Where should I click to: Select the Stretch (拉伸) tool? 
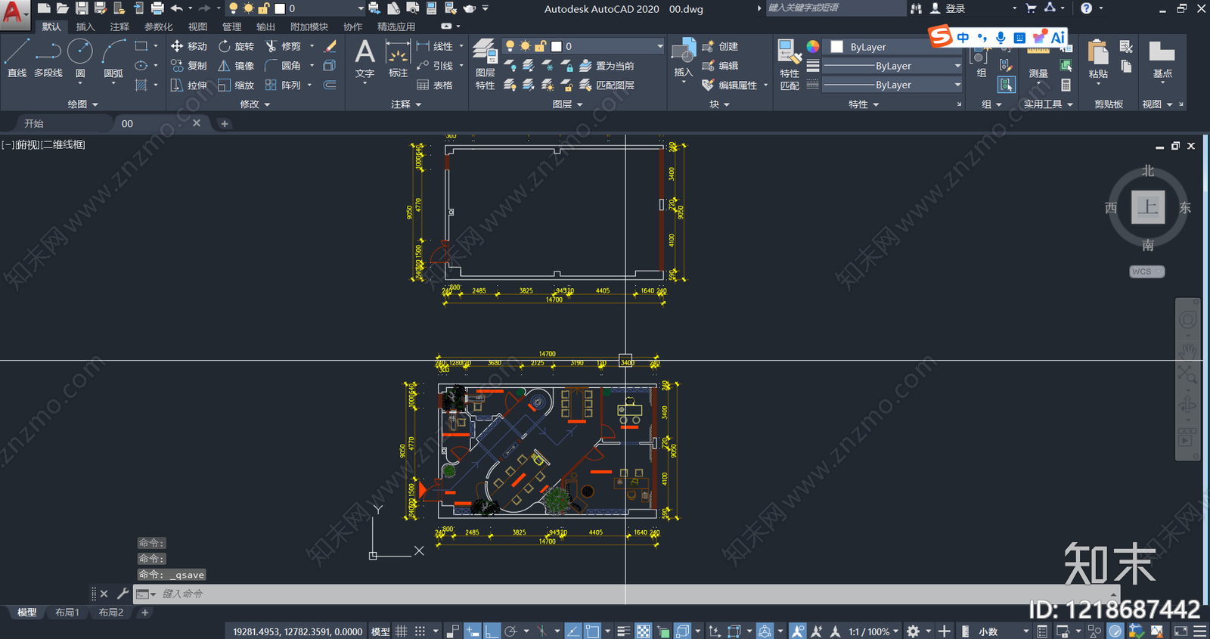[x=189, y=85]
